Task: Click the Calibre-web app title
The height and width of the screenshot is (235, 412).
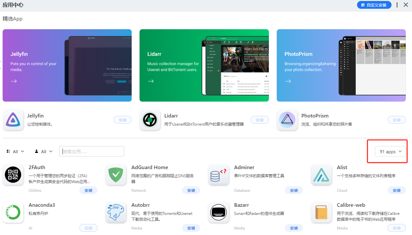Action: (x=351, y=205)
